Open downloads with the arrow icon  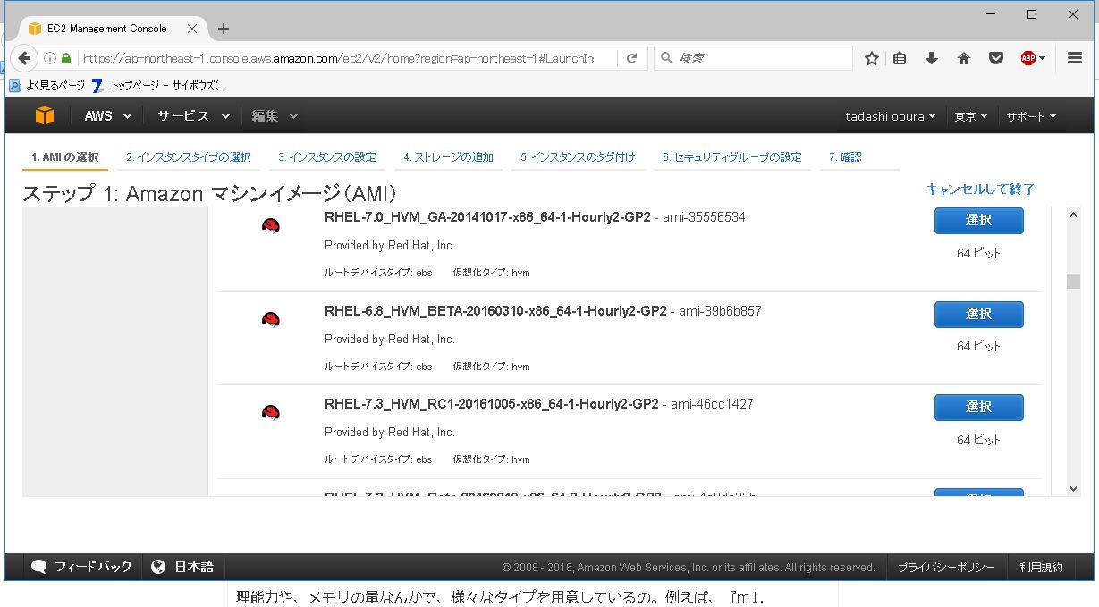(x=931, y=58)
